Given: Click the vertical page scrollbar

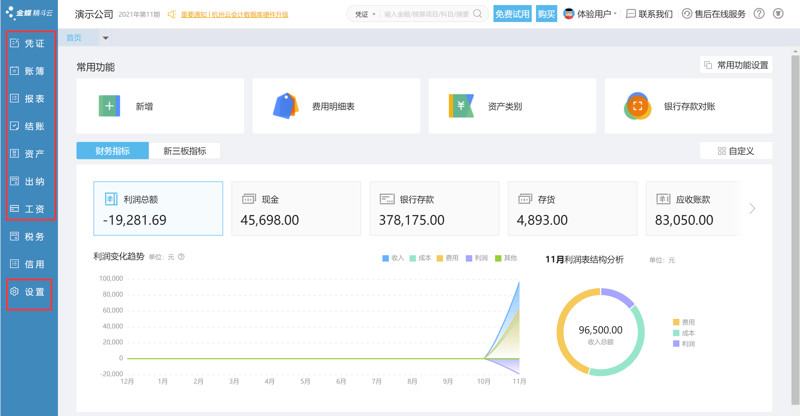Looking at the screenshot, I should click(x=795, y=229).
